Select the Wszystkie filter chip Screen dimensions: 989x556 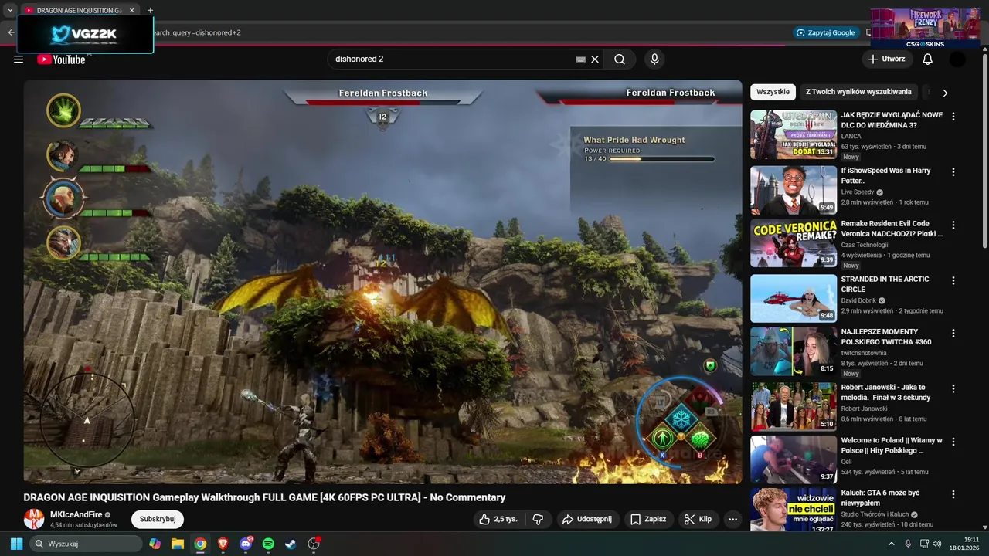pyautogui.click(x=773, y=92)
